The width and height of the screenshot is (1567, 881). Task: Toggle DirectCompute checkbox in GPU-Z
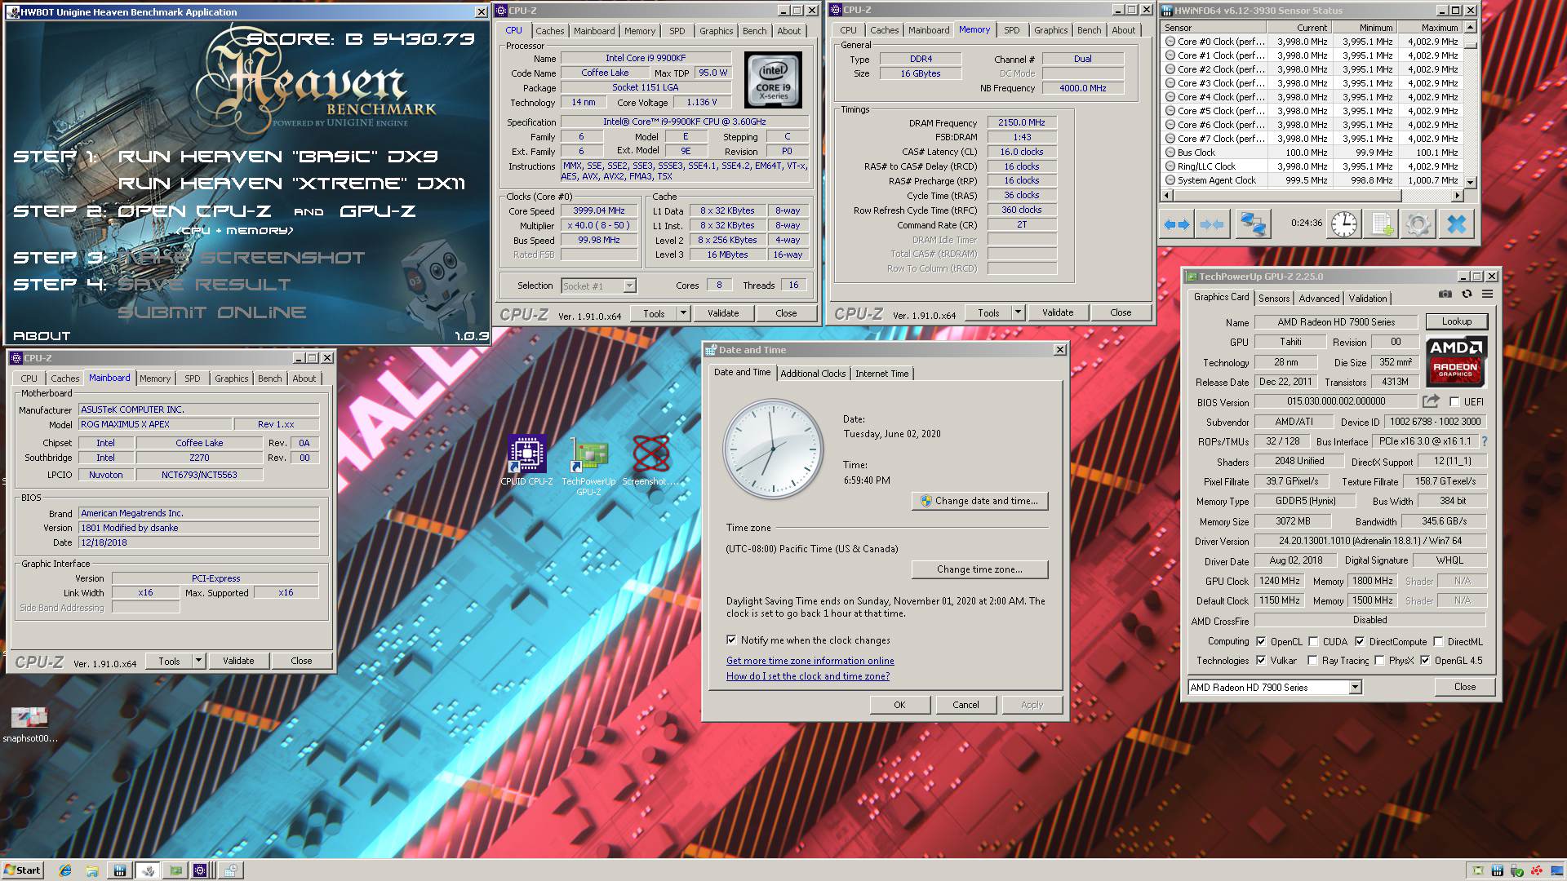1360,642
